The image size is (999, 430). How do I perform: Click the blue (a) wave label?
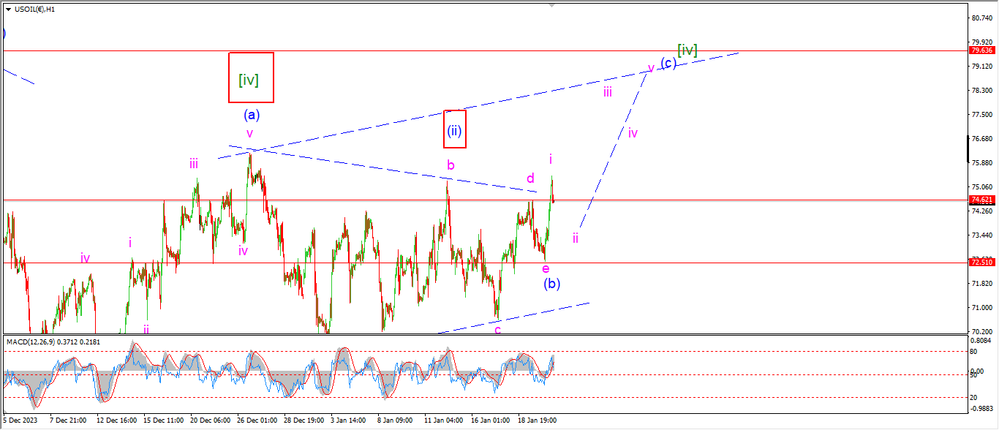point(252,115)
